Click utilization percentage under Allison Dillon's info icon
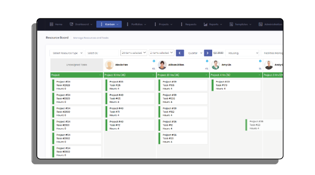Image resolution: width=315 pixels, height=175 pixels. click(206, 69)
